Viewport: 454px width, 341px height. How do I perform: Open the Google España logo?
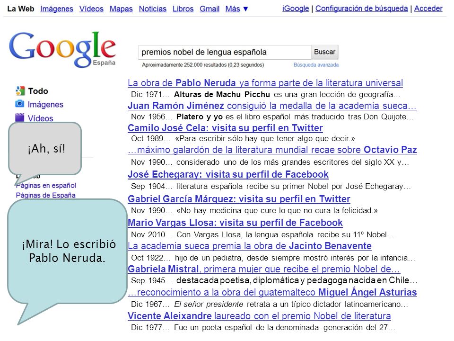click(62, 49)
